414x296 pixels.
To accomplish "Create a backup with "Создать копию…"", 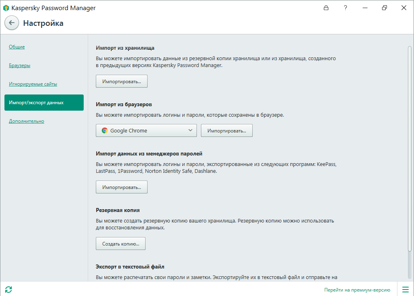I will pos(120,243).
